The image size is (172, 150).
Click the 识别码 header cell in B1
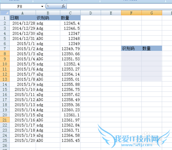(x=48, y=18)
